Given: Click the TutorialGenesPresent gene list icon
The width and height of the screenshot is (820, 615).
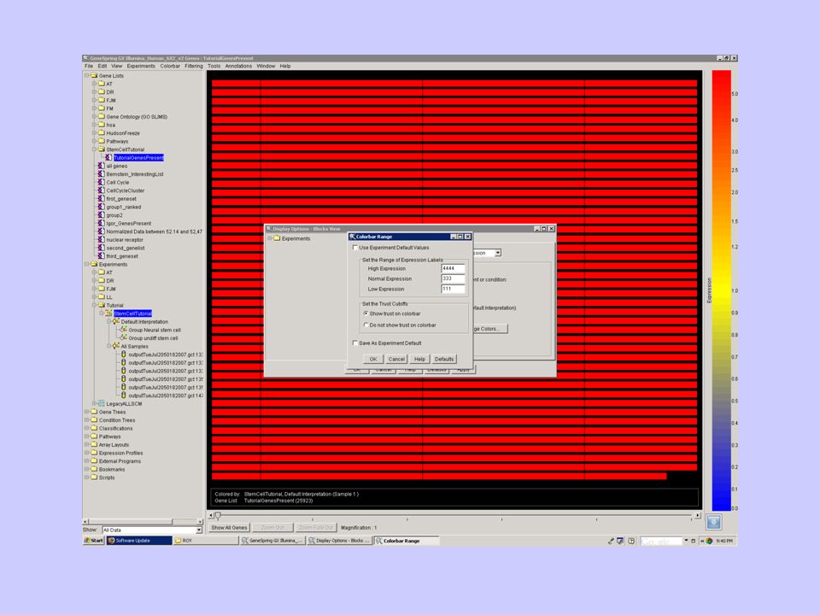Looking at the screenshot, I should click(108, 157).
